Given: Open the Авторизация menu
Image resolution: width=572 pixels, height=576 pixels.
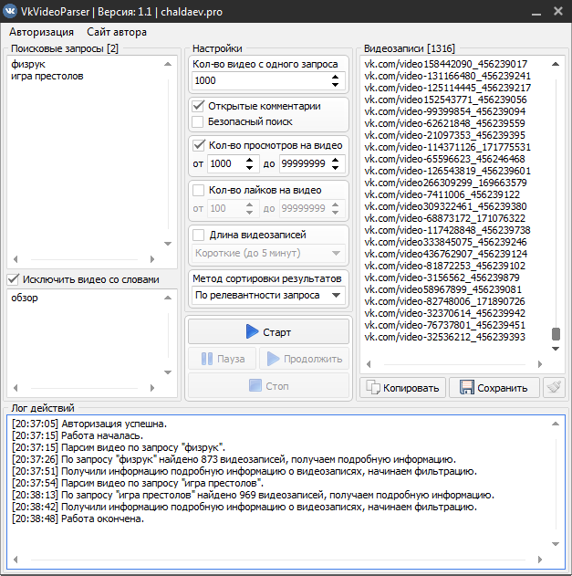Looking at the screenshot, I should [41, 32].
